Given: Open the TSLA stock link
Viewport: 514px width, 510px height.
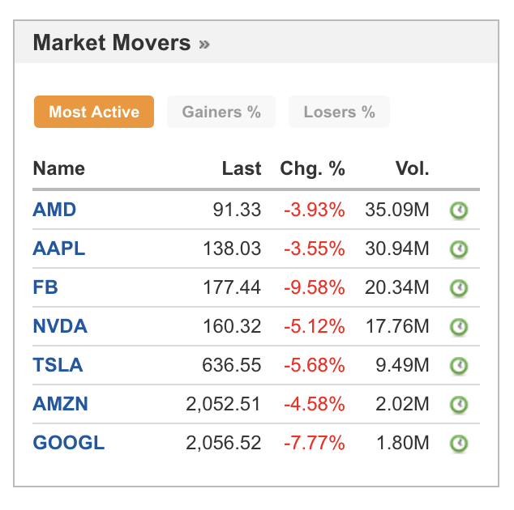Looking at the screenshot, I should click(58, 364).
